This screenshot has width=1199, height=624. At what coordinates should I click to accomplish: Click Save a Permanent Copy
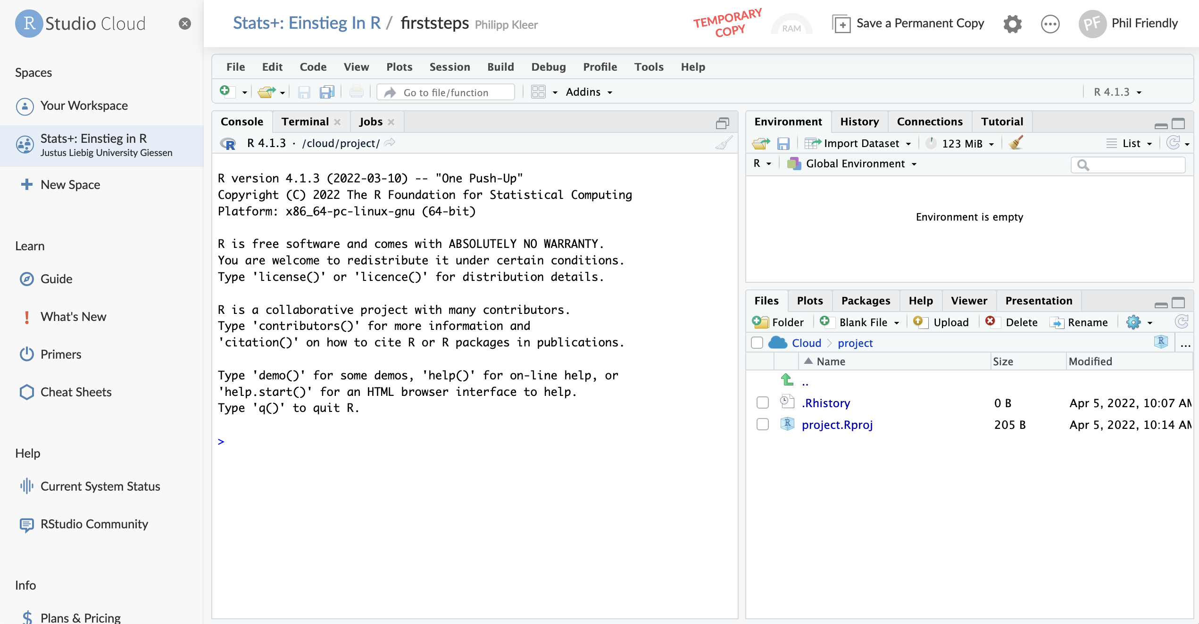[908, 24]
